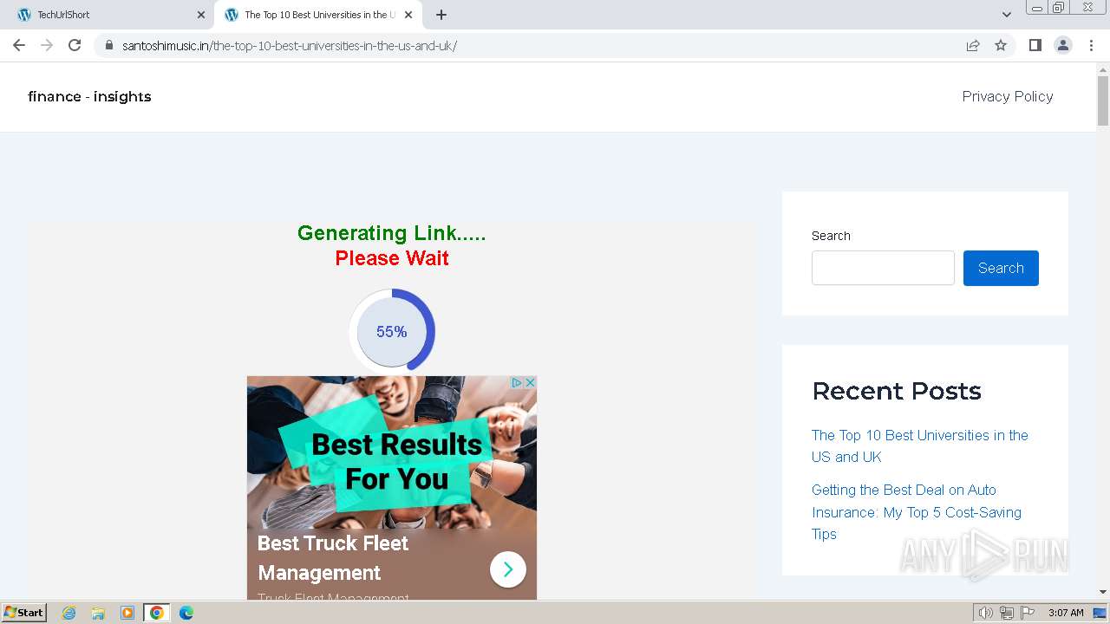Close the TechUrlShort tab
The image size is (1110, 624).
coord(201,15)
